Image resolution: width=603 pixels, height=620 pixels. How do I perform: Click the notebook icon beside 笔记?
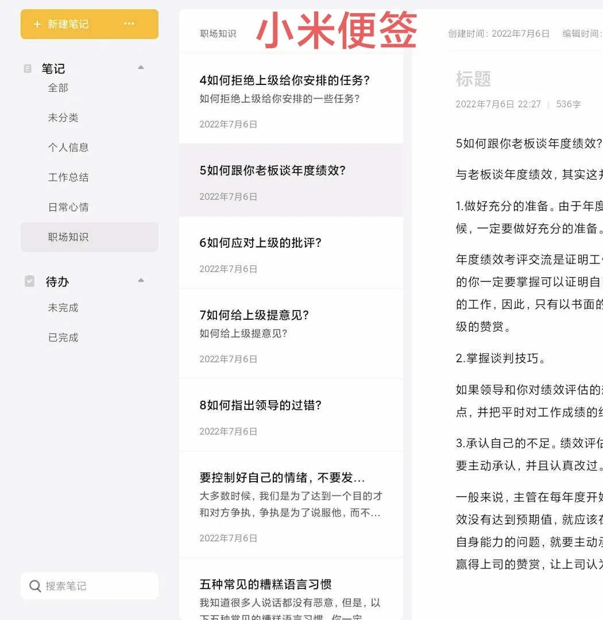click(x=28, y=68)
